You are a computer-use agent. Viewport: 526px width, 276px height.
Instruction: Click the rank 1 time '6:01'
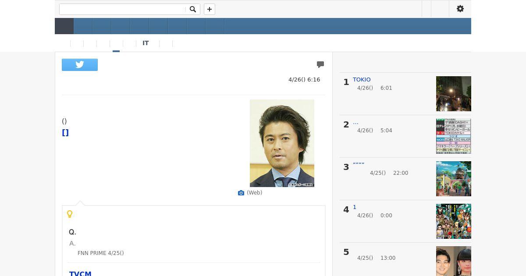(x=386, y=88)
